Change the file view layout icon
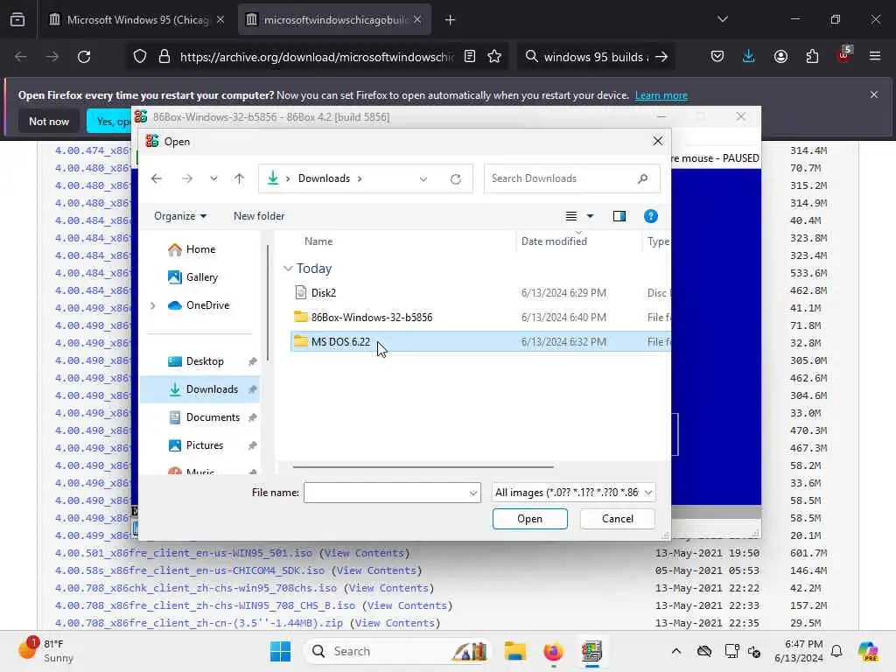This screenshot has height=672, width=896. pyautogui.click(x=570, y=216)
